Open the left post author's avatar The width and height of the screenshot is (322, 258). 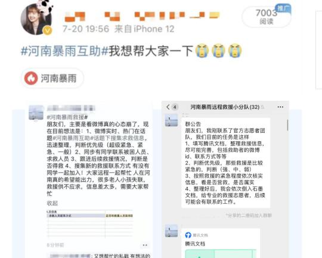36,113
